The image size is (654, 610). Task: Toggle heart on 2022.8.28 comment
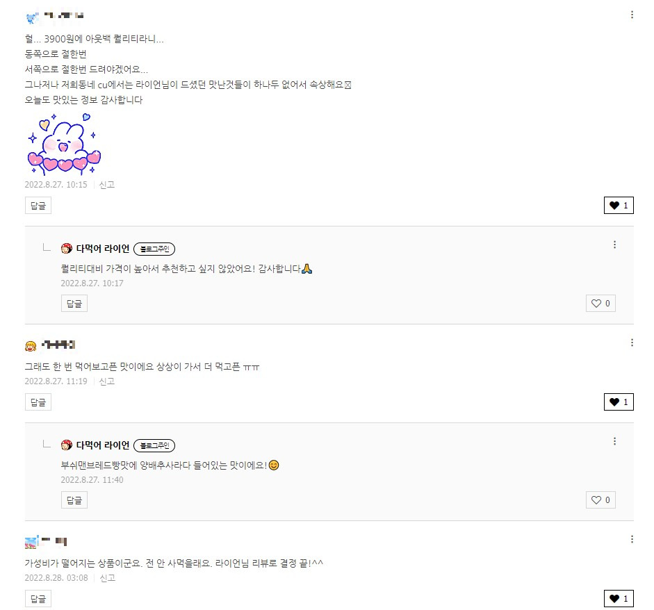click(619, 598)
